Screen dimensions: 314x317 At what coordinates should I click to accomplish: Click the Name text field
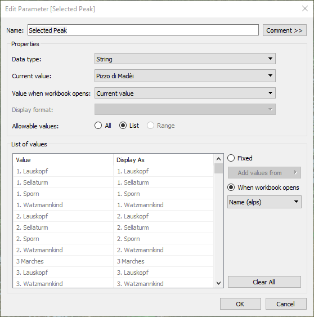click(x=143, y=30)
